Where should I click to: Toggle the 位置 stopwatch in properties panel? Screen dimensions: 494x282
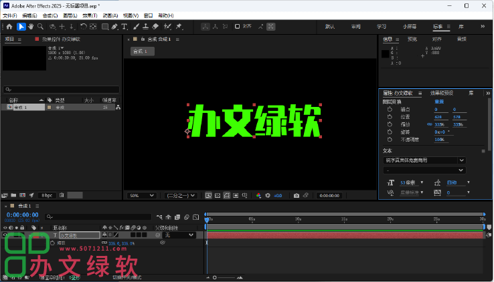pos(390,117)
